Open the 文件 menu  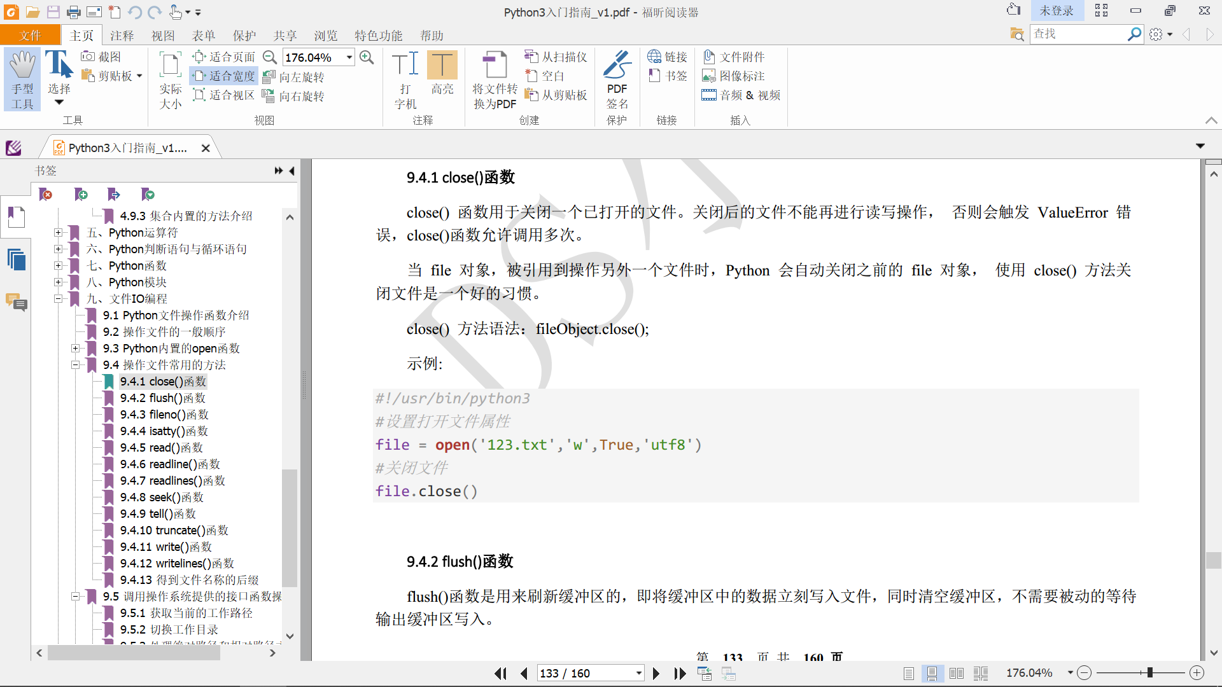click(x=30, y=36)
